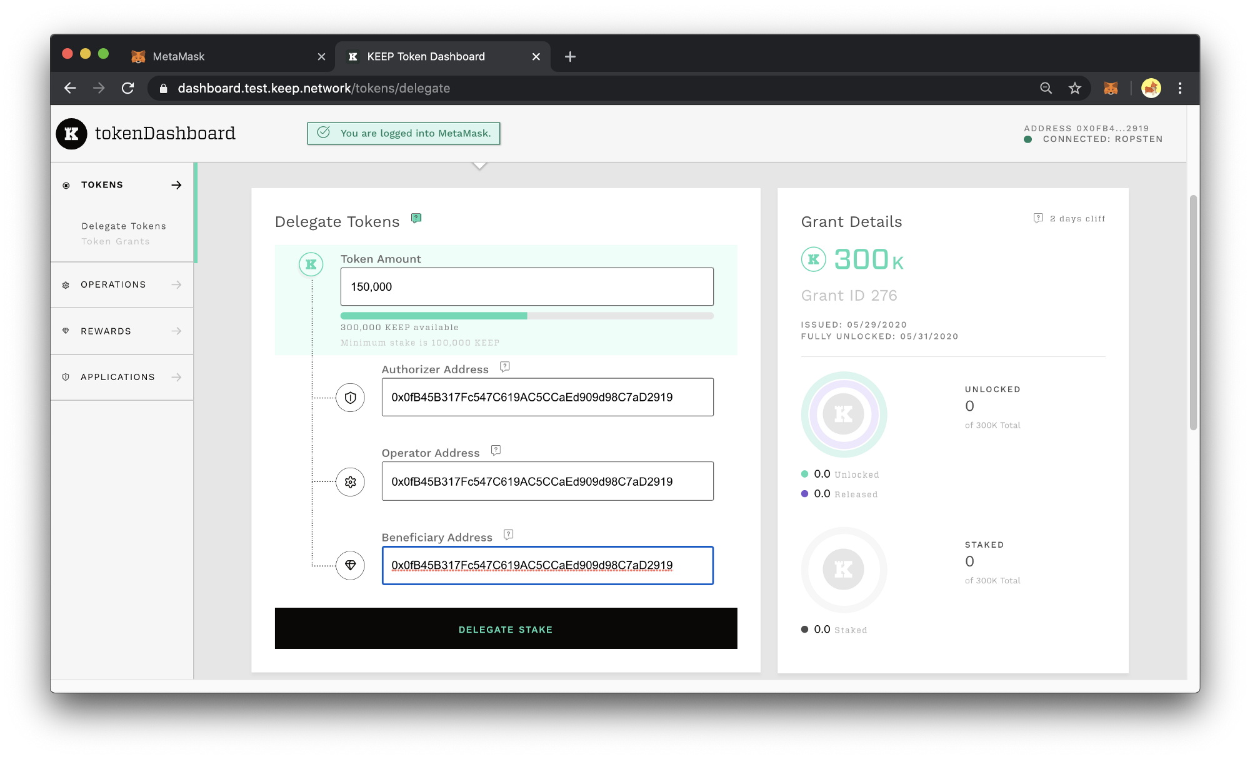Bookmark this page with the star icon
Screen dimensions: 1250x759
[x=1075, y=88]
